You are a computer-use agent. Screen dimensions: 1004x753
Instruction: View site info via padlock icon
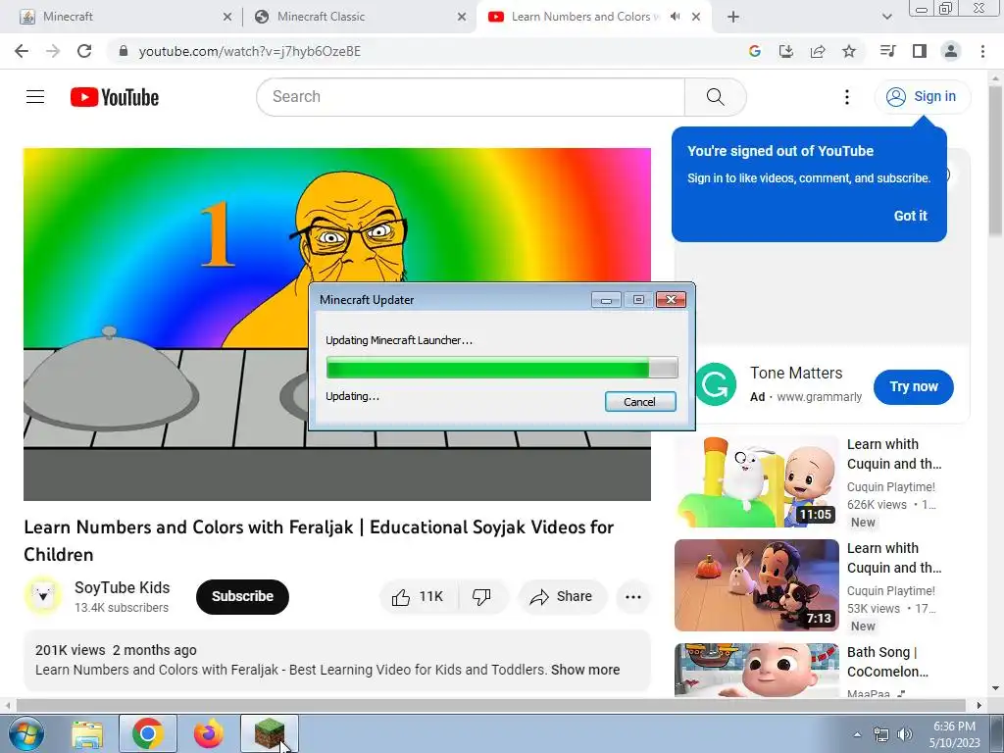click(x=124, y=51)
